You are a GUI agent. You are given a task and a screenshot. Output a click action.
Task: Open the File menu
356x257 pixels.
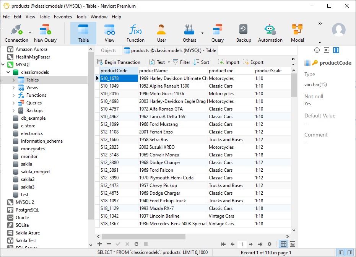6,17
